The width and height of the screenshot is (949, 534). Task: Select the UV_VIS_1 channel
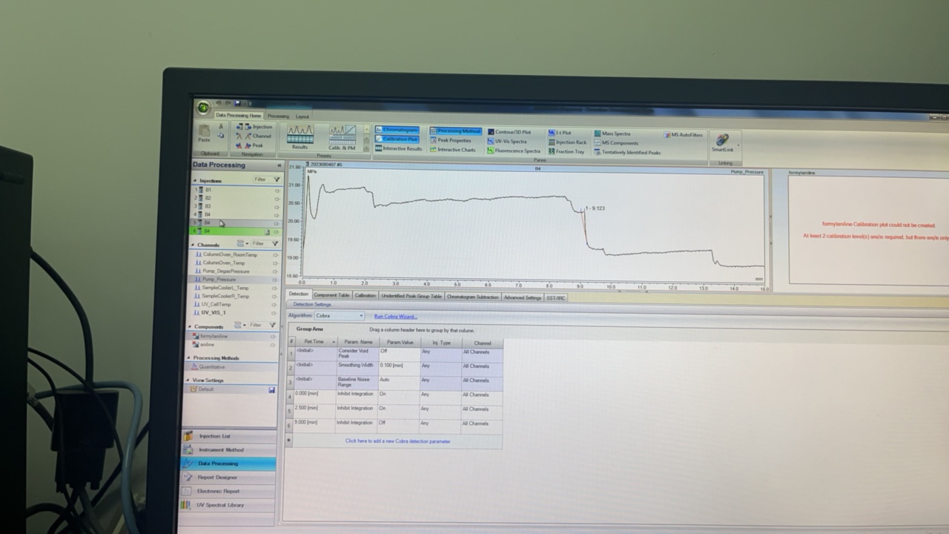tap(230, 312)
